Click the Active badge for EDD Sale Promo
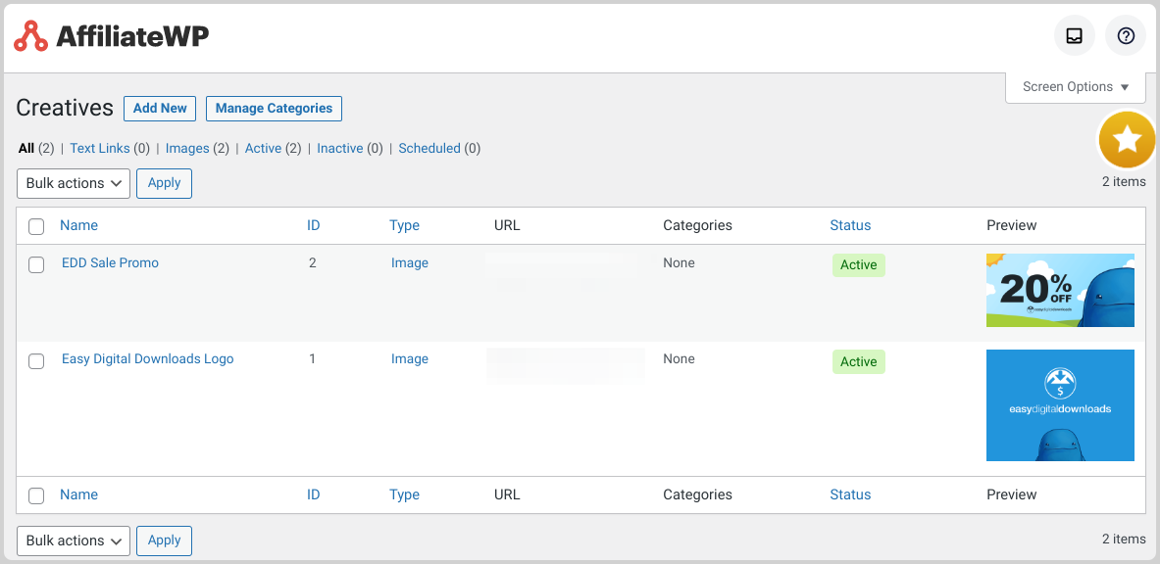 pyautogui.click(x=859, y=264)
